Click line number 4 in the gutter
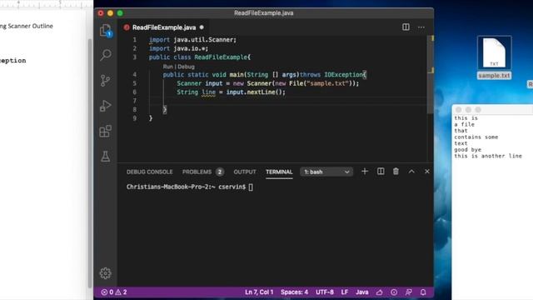This screenshot has width=533, height=300. click(x=135, y=74)
